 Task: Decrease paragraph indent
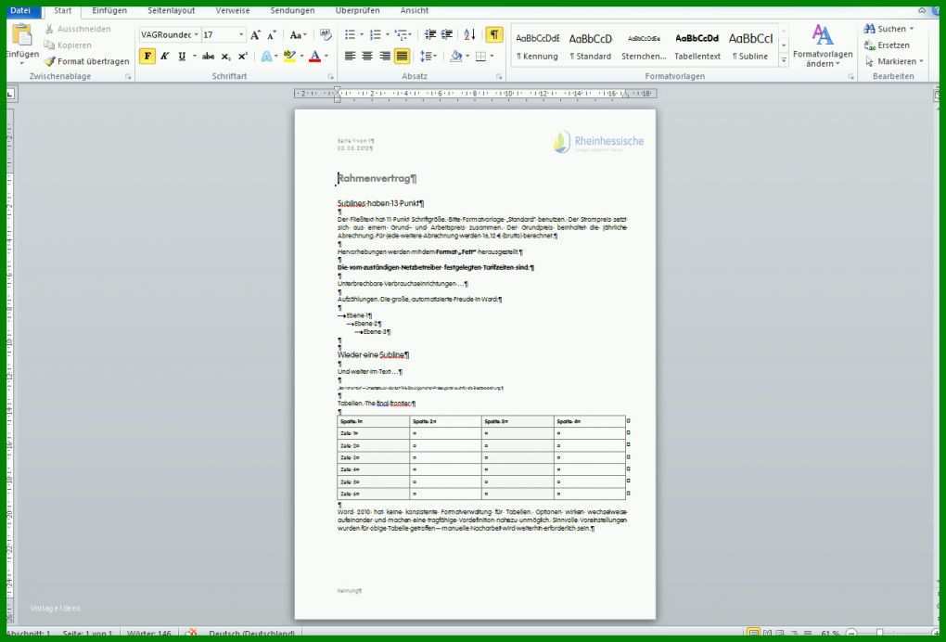click(430, 35)
